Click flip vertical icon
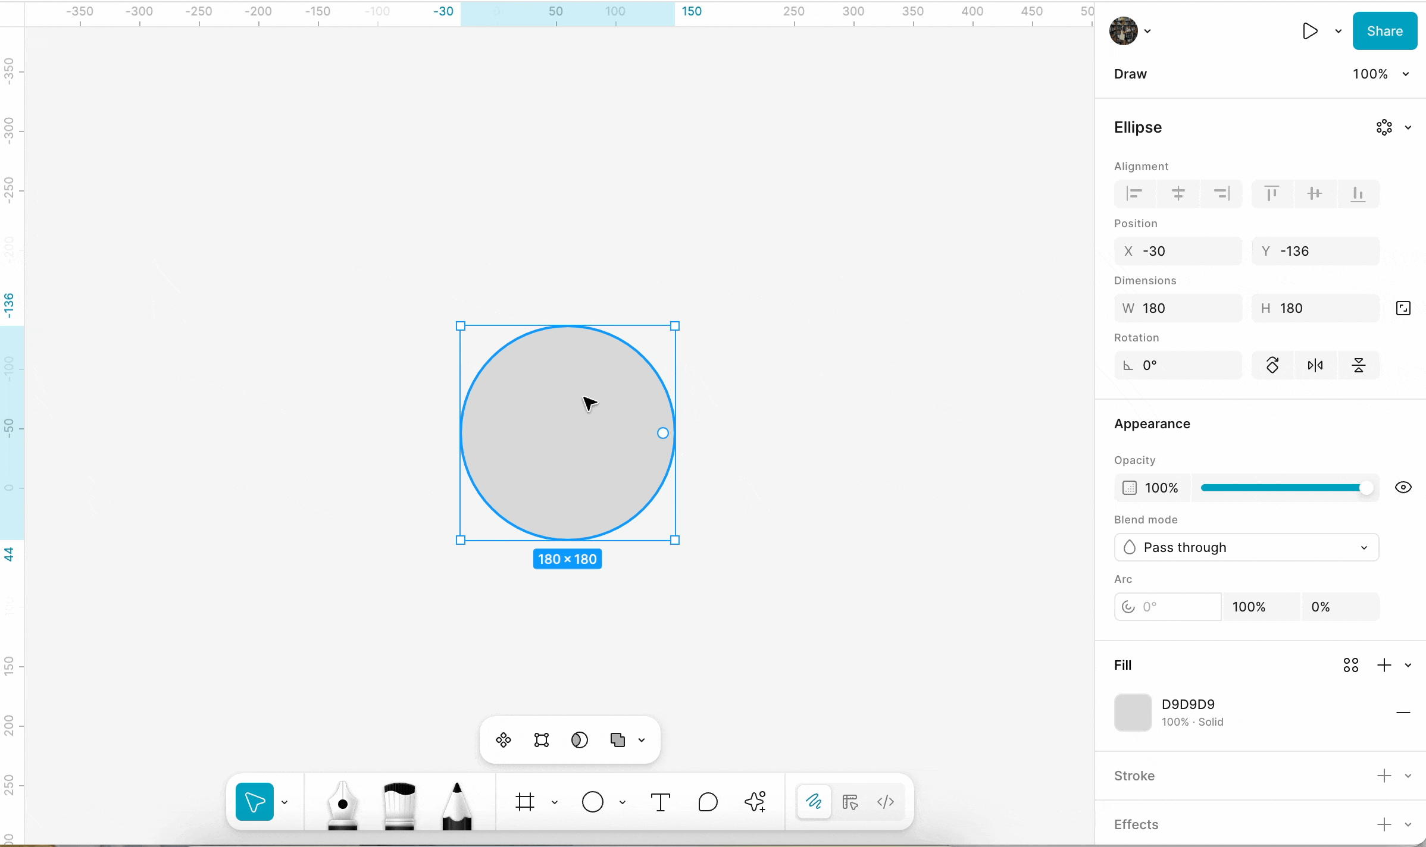This screenshot has width=1426, height=847. 1358,365
